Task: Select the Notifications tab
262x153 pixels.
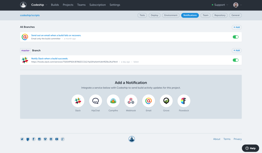Action: coord(190,15)
